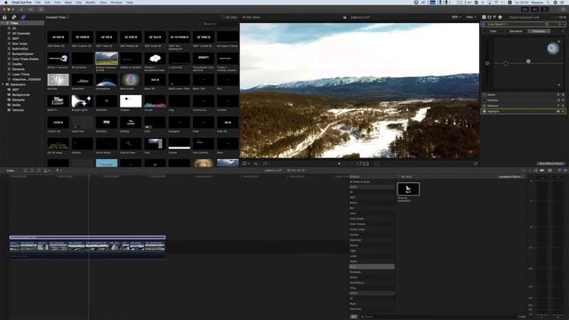Enable 4K Only checkbox in effects browser
This screenshot has height=320, width=569.
pos(398,177)
